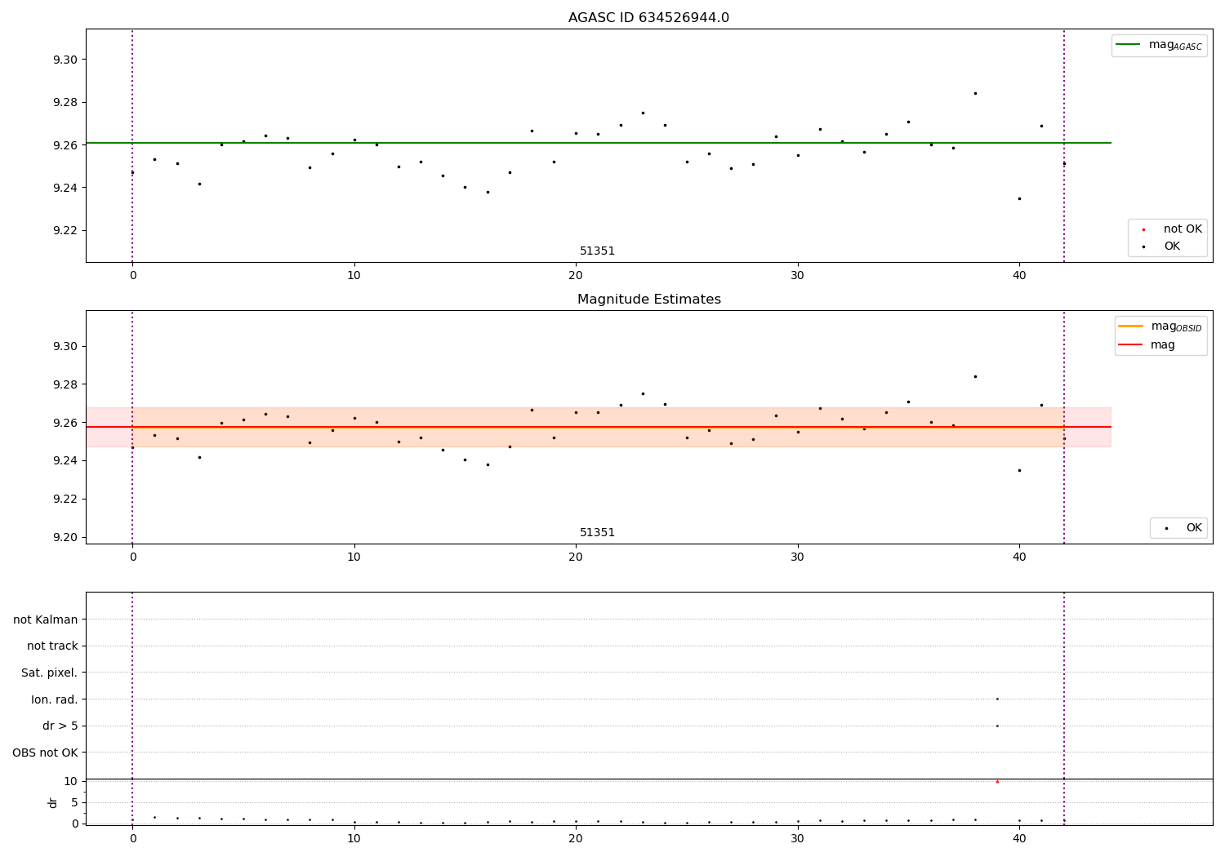Click the "51351" label in the middle plot

[x=597, y=533]
